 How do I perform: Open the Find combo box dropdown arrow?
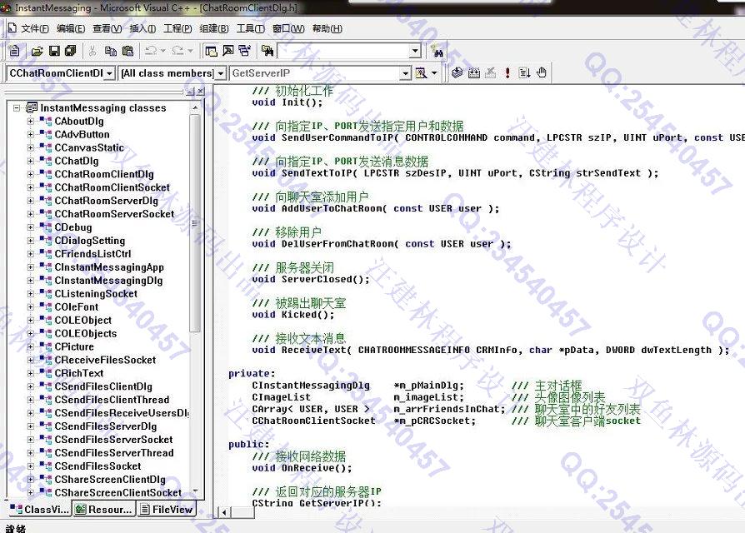(x=415, y=51)
